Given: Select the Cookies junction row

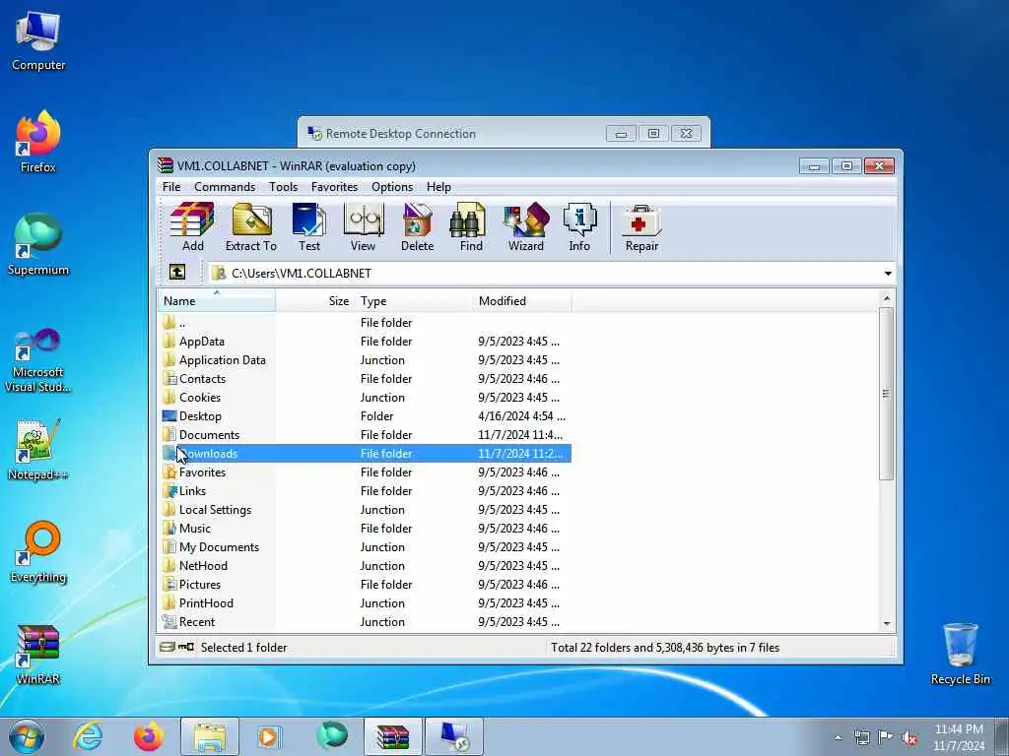Looking at the screenshot, I should point(365,398).
